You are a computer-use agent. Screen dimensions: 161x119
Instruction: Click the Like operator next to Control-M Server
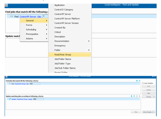39,17
